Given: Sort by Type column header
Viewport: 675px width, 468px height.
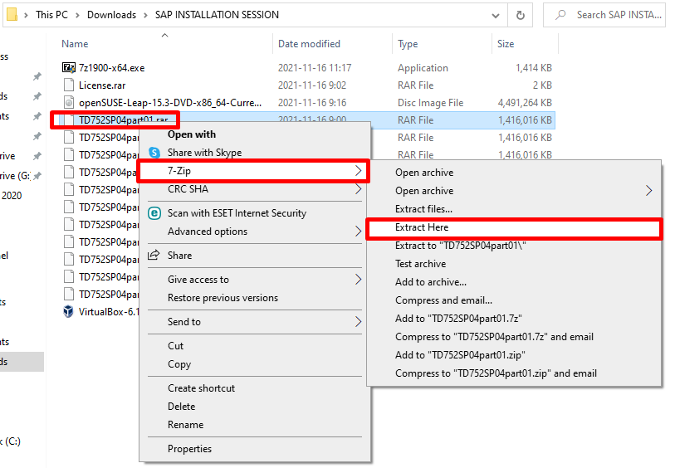Looking at the screenshot, I should pyautogui.click(x=408, y=44).
